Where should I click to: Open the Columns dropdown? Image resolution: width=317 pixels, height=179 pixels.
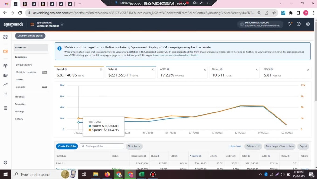tap(253, 146)
